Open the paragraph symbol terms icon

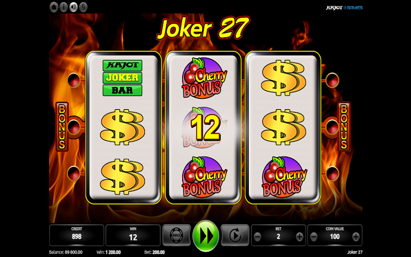click(83, 7)
